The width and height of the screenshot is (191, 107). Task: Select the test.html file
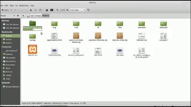point(98,52)
